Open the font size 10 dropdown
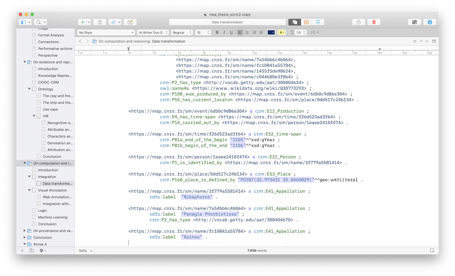The height and width of the screenshot is (276, 455). [203, 33]
